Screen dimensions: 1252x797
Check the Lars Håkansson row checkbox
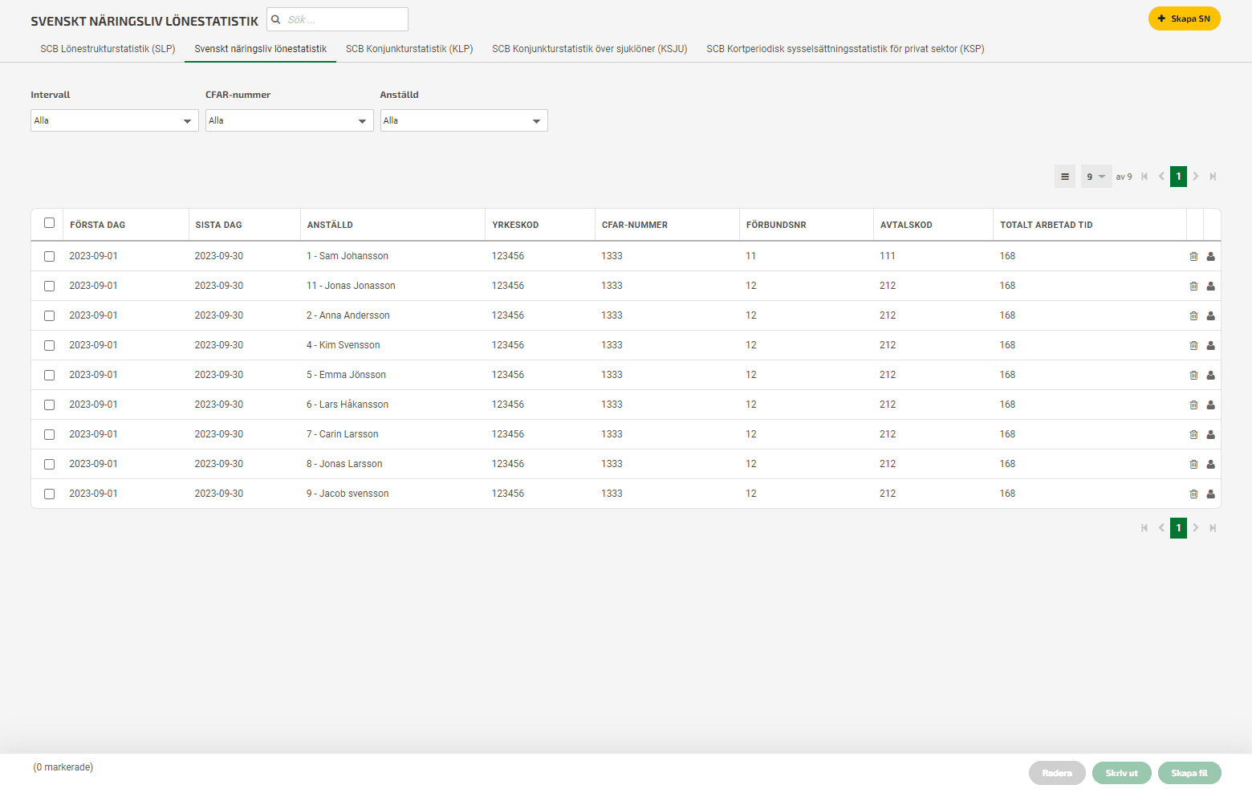click(49, 405)
